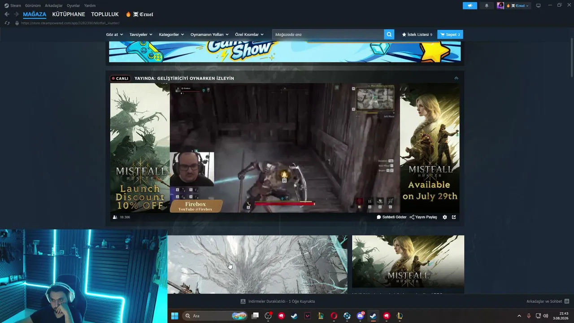
Task: Switch to the TOPLULUK tab
Action: tap(105, 14)
